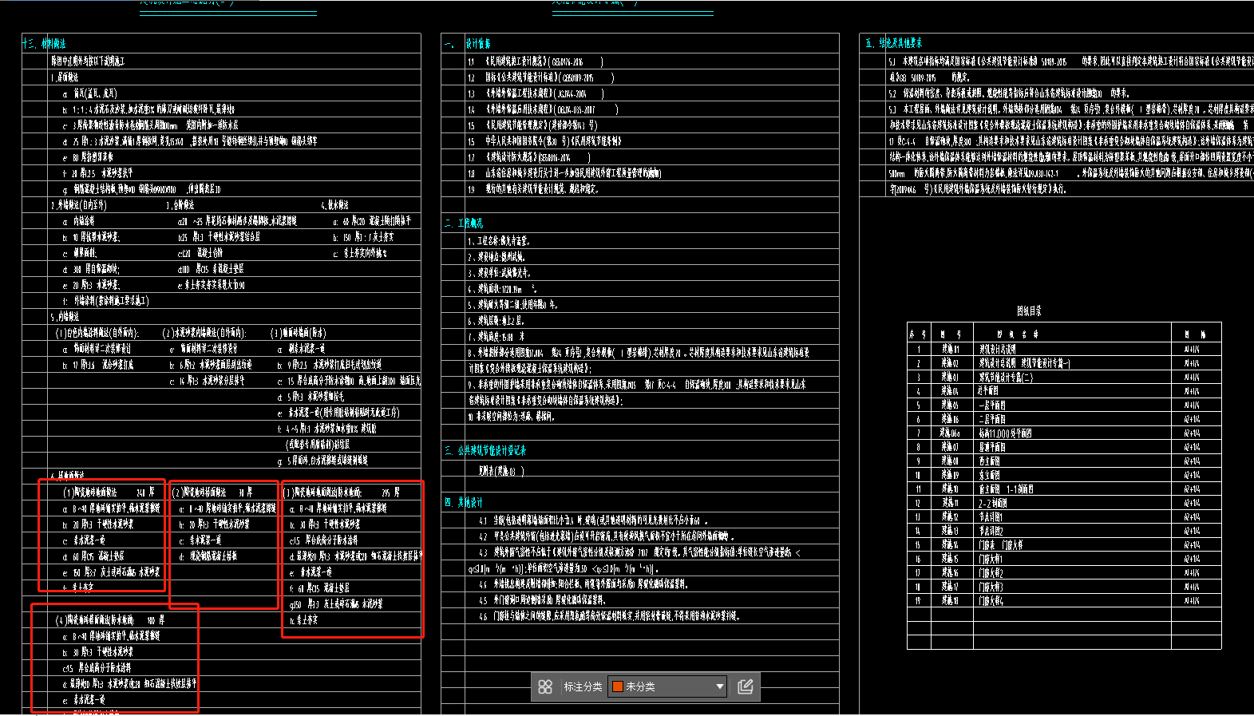Screen dimensions: 1254x716
Task: Select the 东立面图 entry in drawing list
Action: coord(990,475)
